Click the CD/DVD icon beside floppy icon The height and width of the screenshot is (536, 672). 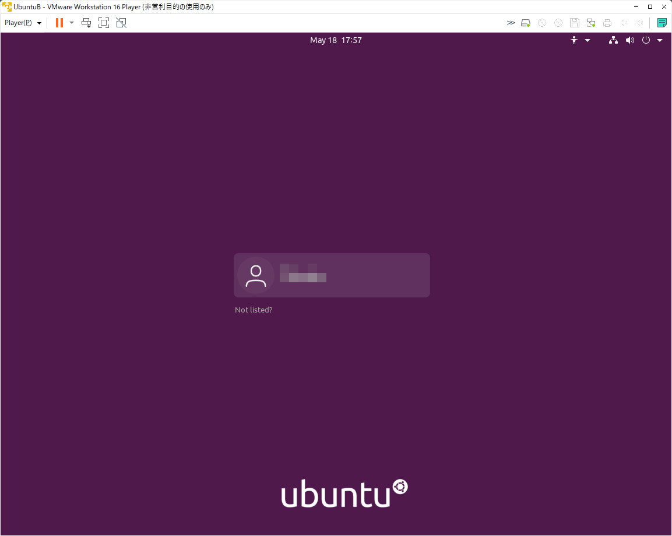tap(558, 23)
